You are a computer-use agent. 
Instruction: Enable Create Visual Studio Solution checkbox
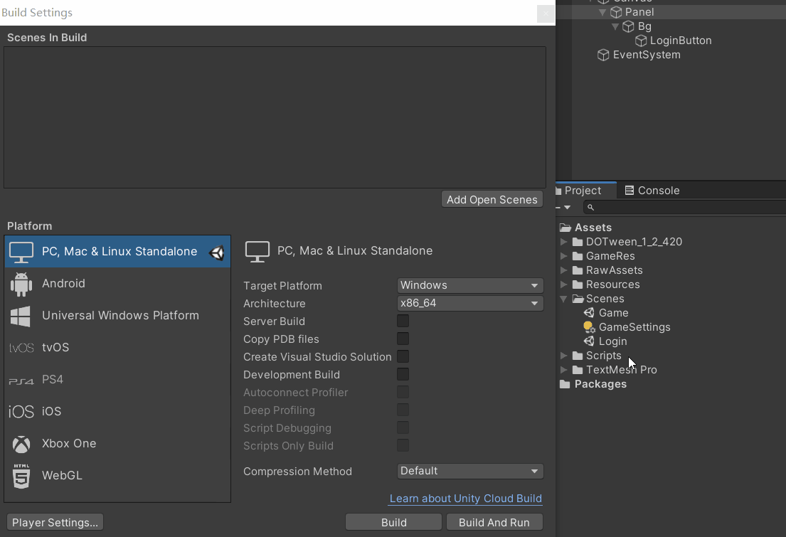point(403,356)
